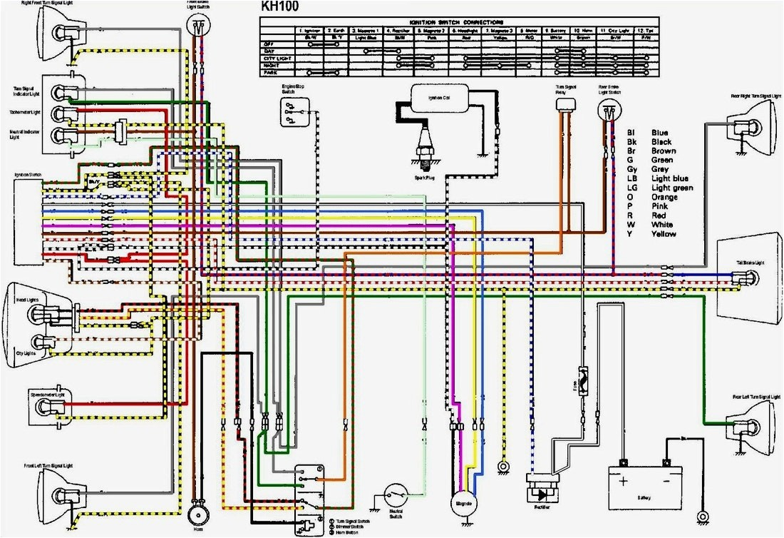Expand the Front Brake Light Switch symbol
The image size is (784, 538).
point(197,25)
